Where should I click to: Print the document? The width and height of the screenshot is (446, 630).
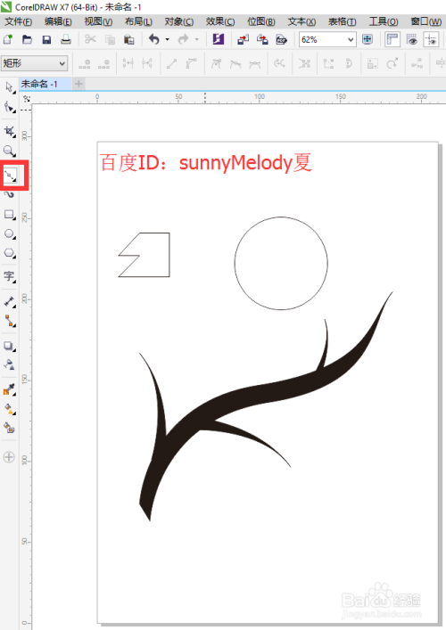[x=66, y=39]
